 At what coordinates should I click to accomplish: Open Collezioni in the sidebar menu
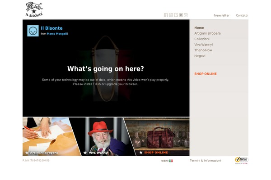tap(202, 39)
